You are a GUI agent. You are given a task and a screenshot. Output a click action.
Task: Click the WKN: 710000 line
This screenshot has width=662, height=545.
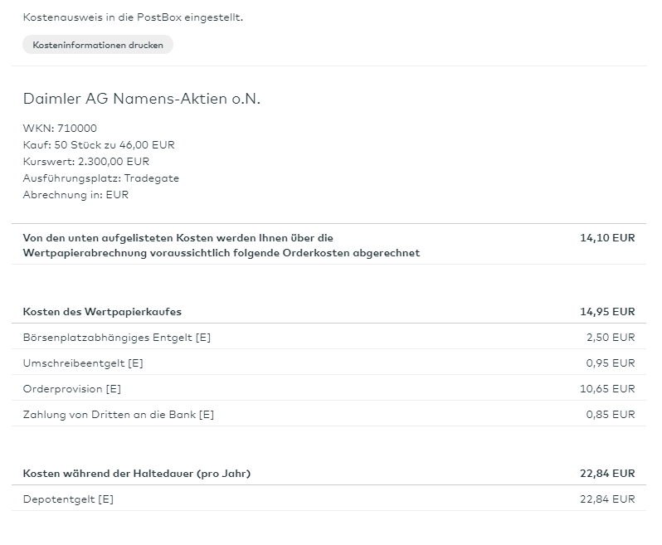pos(60,128)
